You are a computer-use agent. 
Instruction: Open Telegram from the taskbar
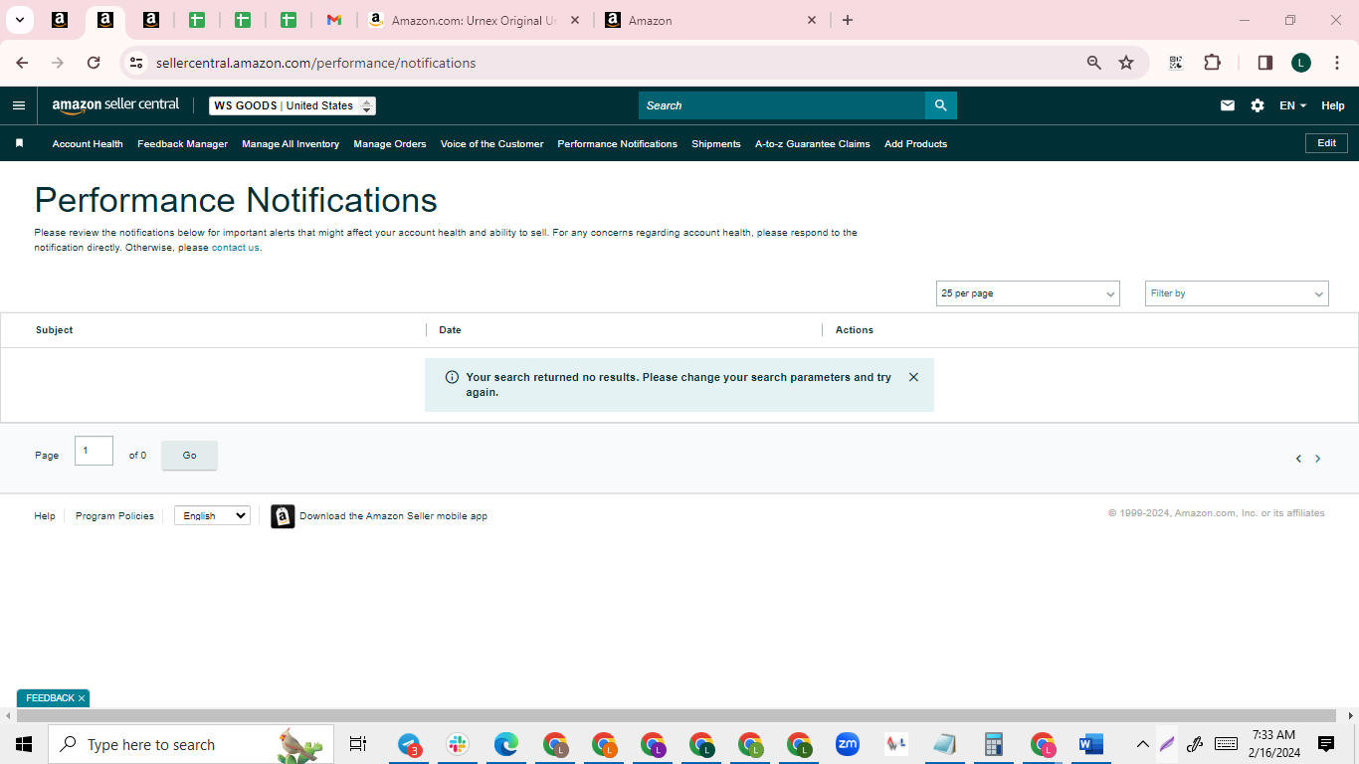click(410, 744)
